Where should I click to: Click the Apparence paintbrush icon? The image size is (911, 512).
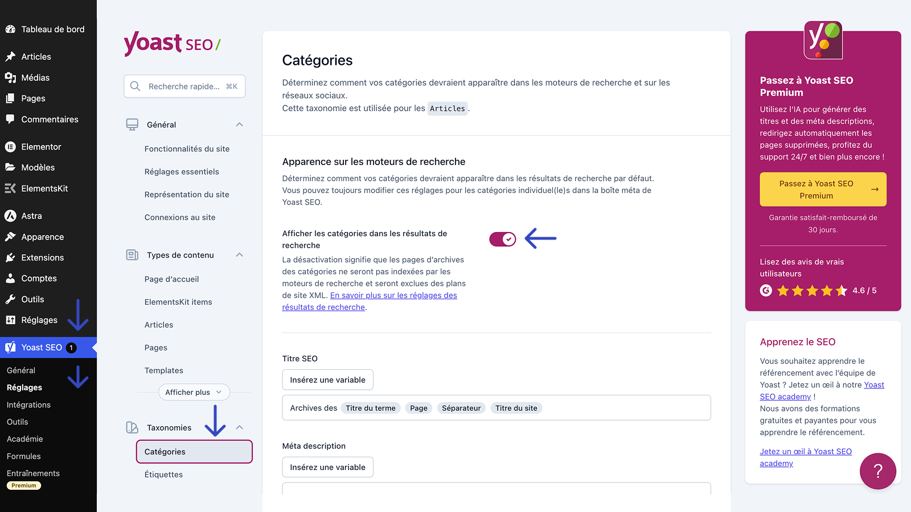coord(10,237)
